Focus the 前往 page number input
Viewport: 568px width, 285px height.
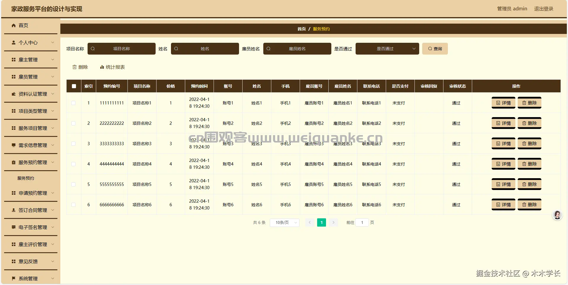[x=362, y=222]
